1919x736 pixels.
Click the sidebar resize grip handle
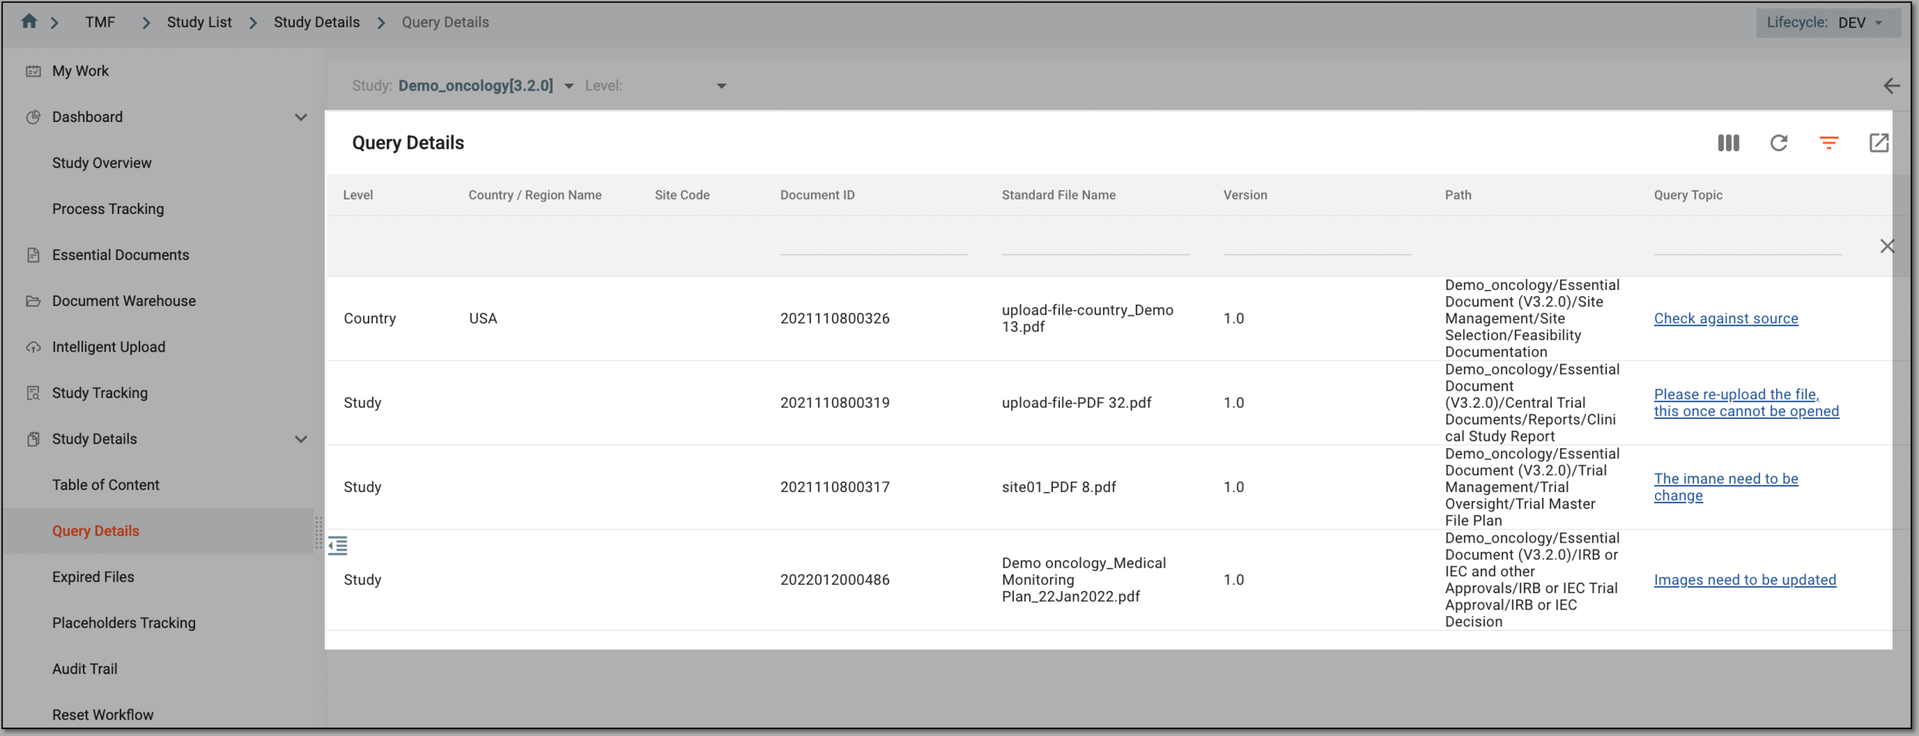(319, 533)
